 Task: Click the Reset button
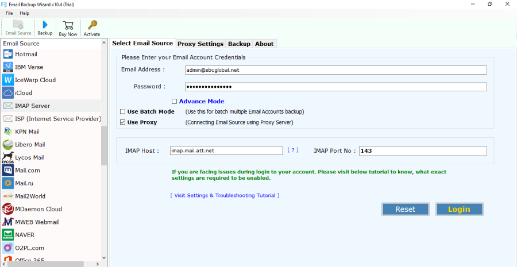405,209
